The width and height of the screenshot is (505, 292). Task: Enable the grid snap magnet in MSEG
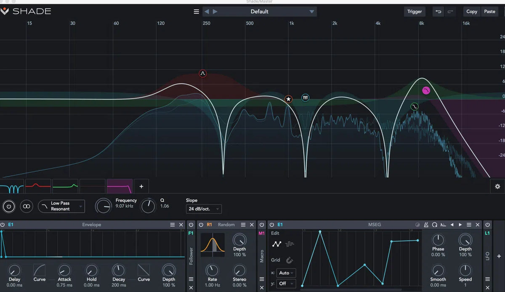click(290, 260)
